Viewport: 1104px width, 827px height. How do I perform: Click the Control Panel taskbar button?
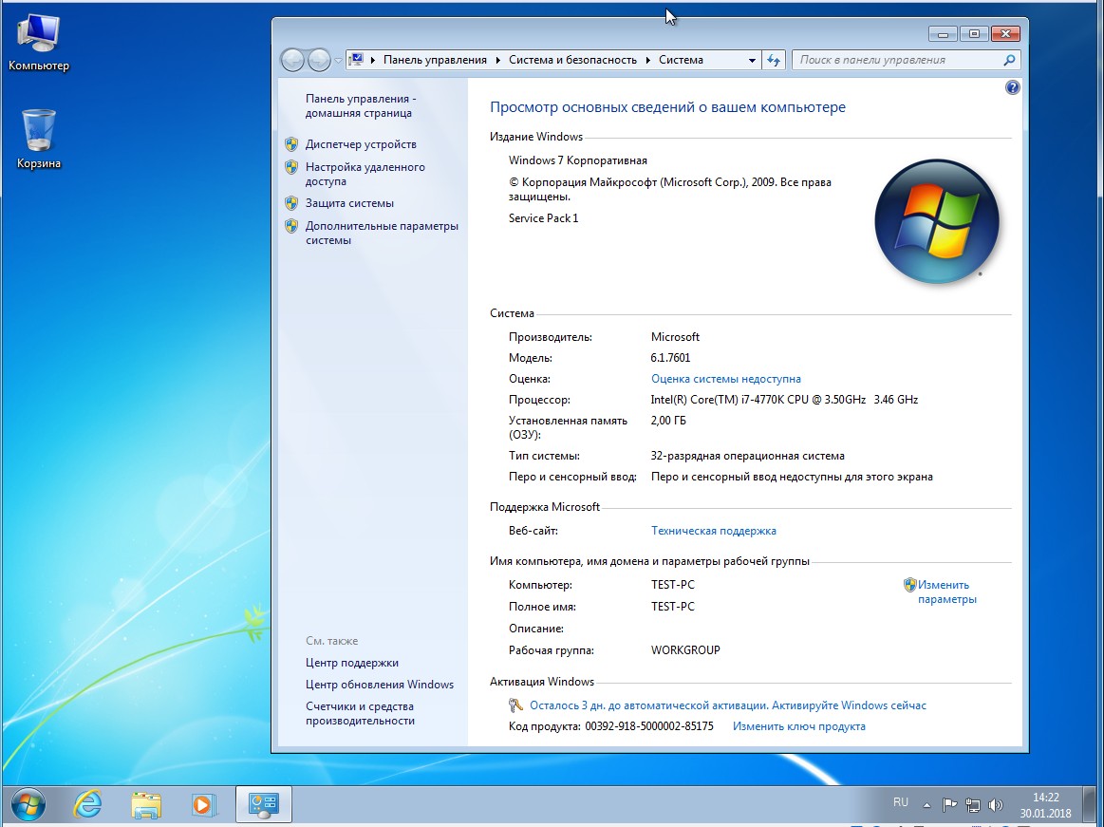(263, 804)
